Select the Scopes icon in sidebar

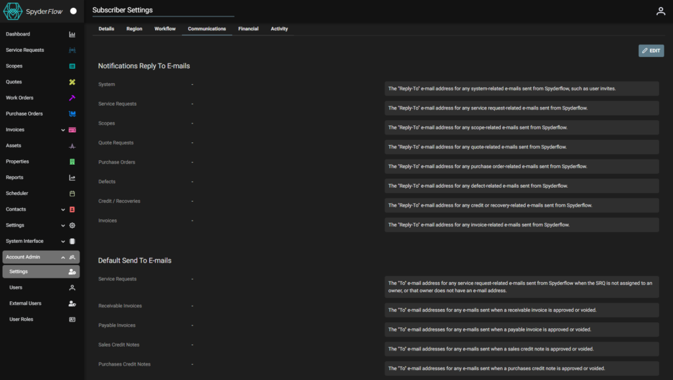point(72,66)
